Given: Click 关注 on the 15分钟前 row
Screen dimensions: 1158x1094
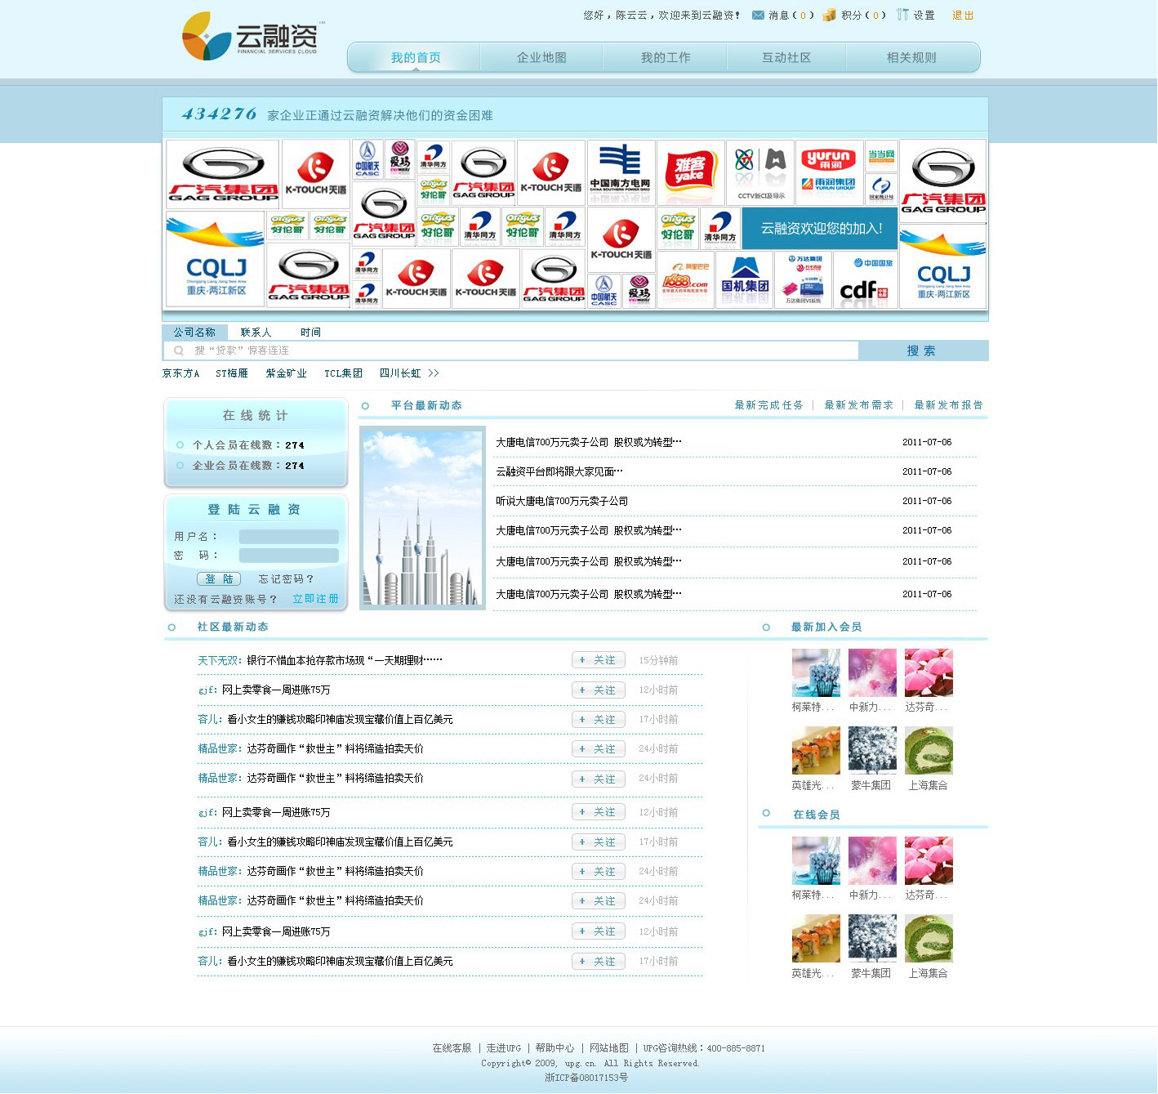Looking at the screenshot, I should tap(599, 660).
